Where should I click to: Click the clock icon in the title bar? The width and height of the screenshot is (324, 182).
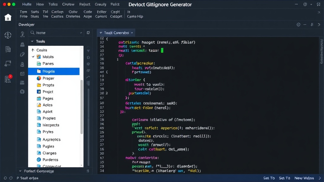tap(305, 4)
